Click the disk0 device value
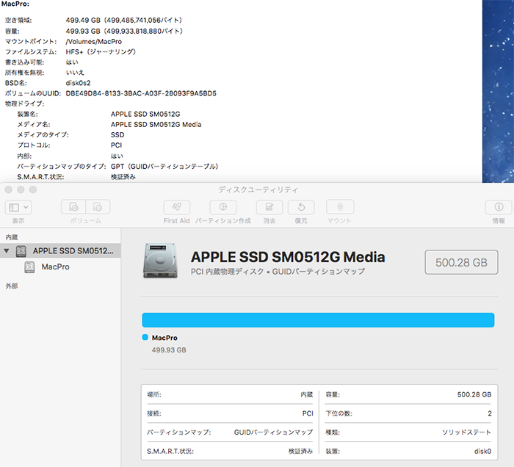 (x=482, y=452)
